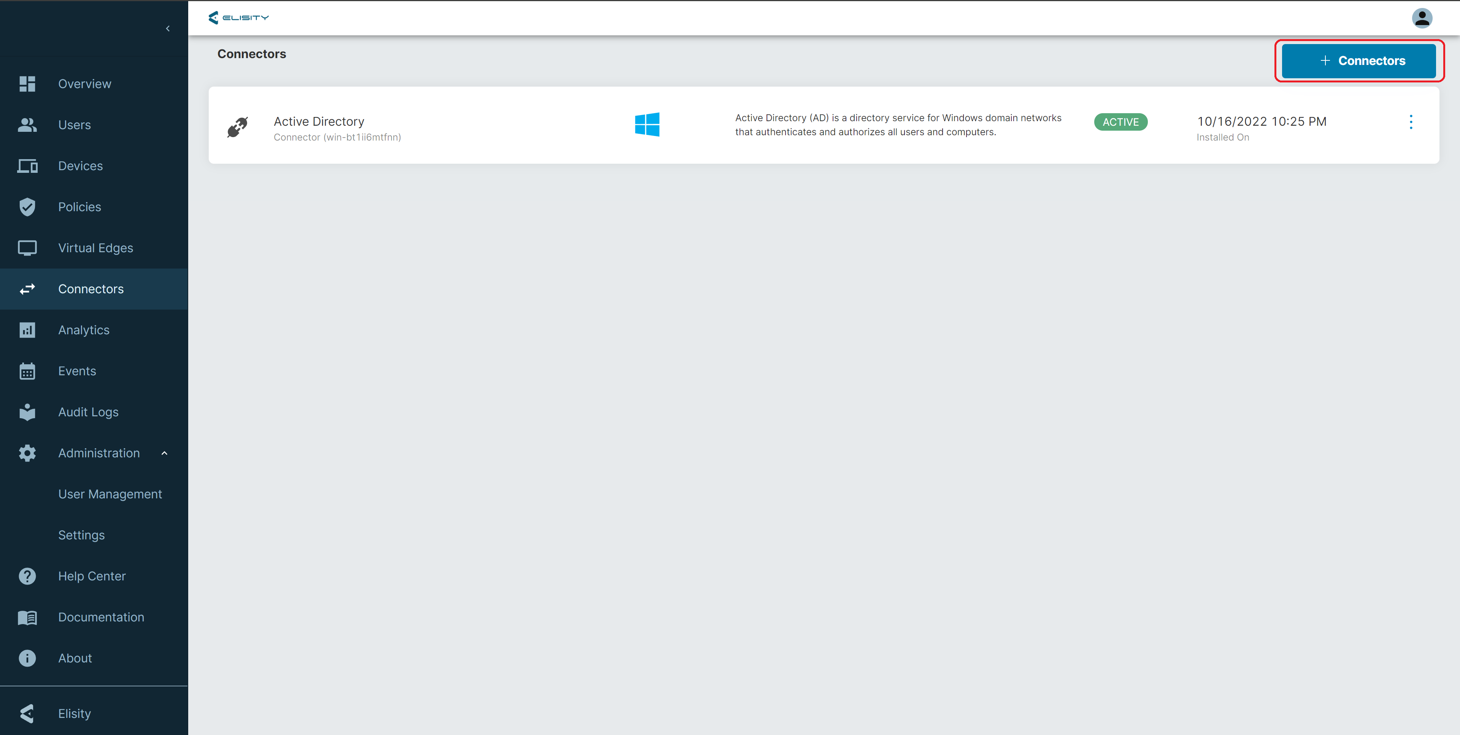Viewport: 1460px width, 735px height.
Task: Open Settings under Administration
Action: [82, 535]
